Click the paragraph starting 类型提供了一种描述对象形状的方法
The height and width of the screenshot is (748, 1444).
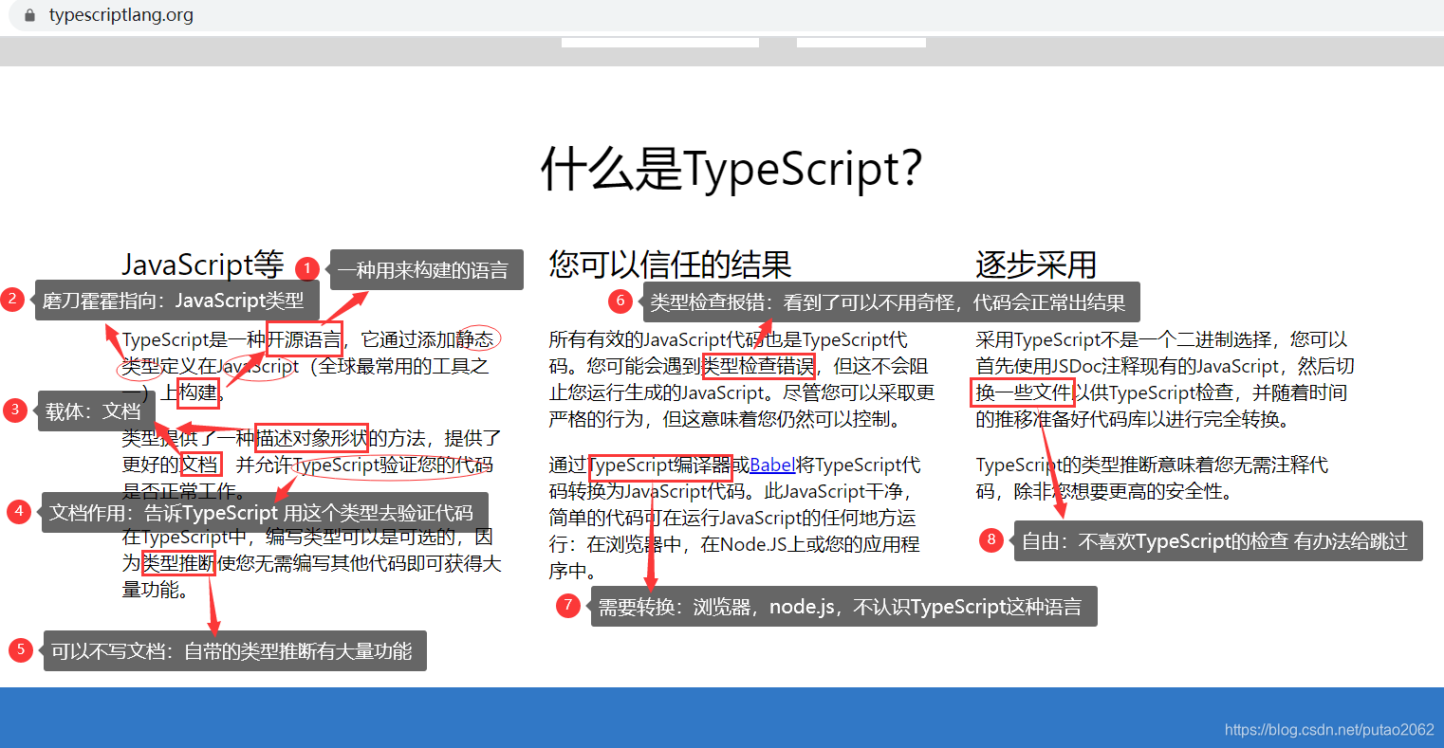click(x=311, y=465)
